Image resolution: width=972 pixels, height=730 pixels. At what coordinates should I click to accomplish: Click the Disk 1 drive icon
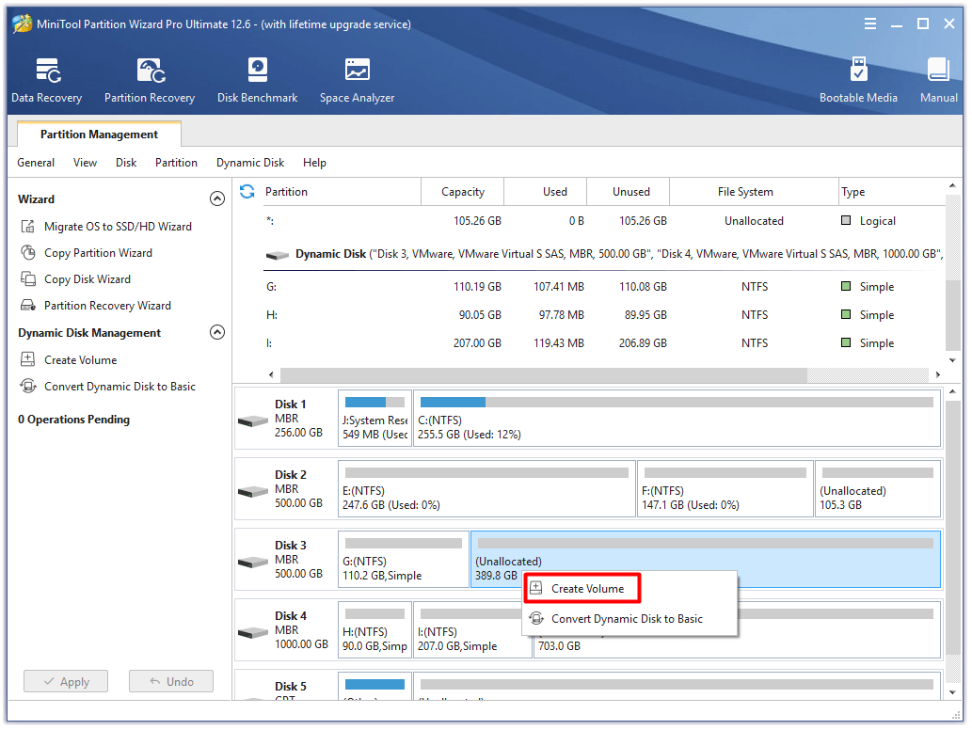tap(253, 421)
